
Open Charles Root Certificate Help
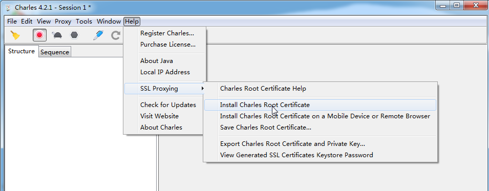[321, 89]
